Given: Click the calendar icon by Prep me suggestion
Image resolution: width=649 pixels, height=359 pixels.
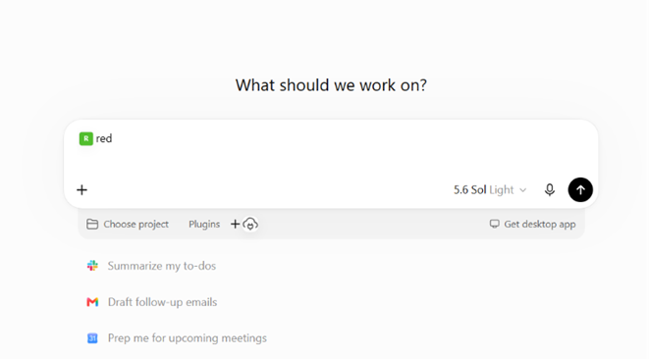Looking at the screenshot, I should click(x=92, y=337).
